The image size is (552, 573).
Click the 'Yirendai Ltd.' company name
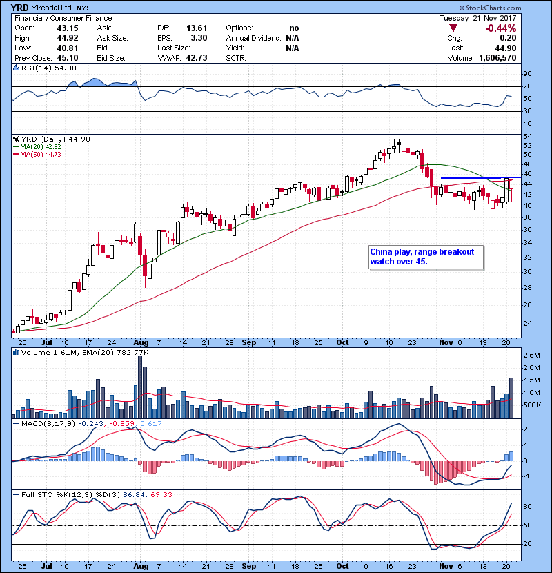[x=52, y=8]
